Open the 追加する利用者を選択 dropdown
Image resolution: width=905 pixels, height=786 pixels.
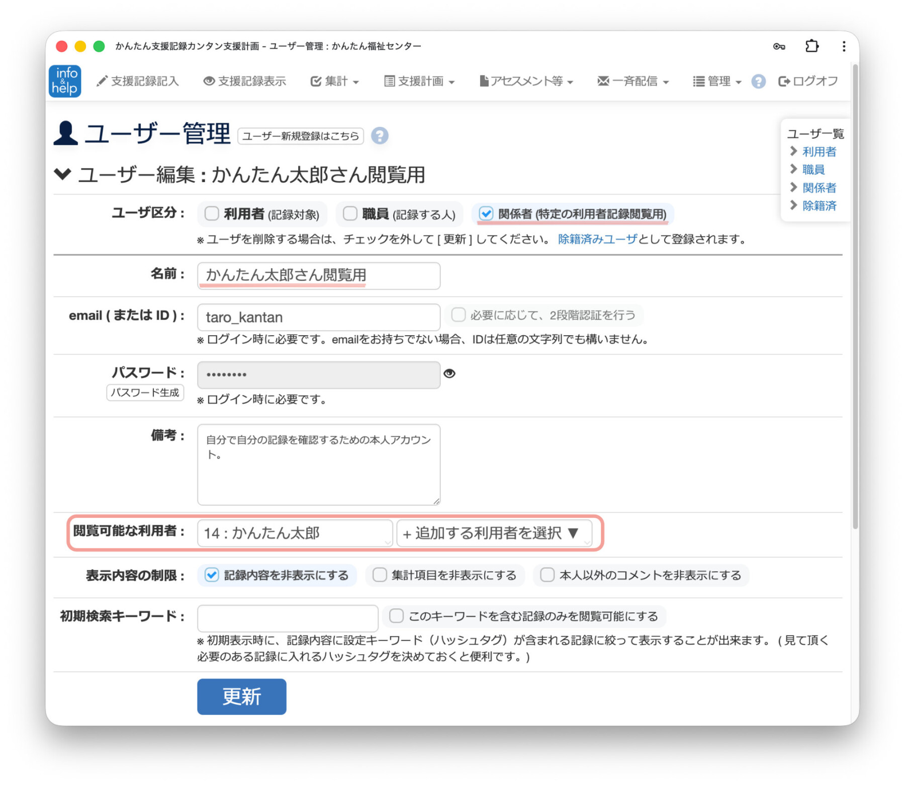(494, 533)
